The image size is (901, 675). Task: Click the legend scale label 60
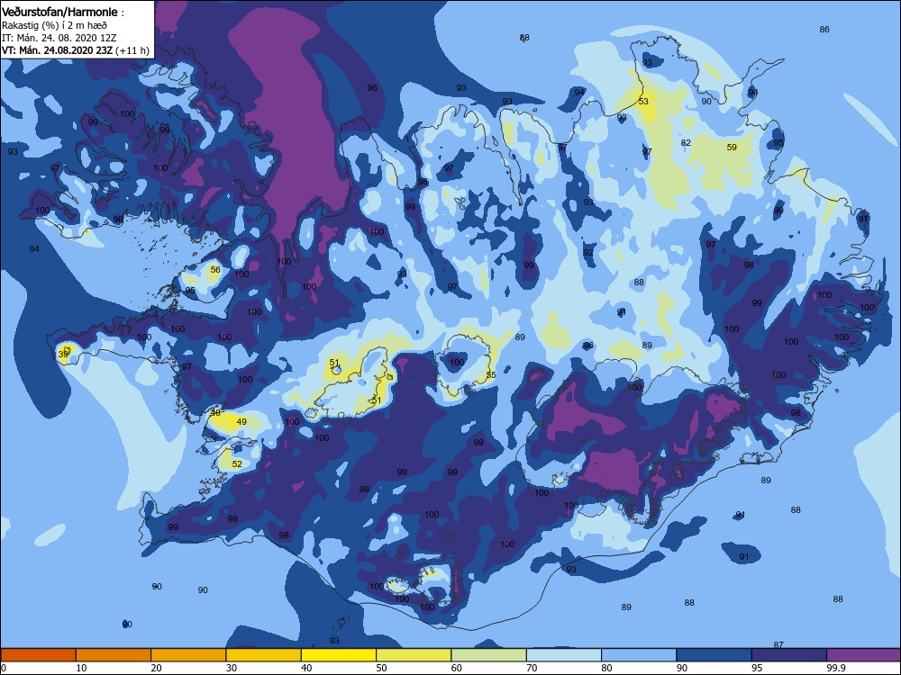[457, 668]
